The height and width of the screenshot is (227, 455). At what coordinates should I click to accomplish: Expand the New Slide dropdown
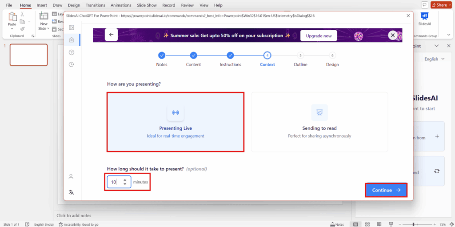44,28
